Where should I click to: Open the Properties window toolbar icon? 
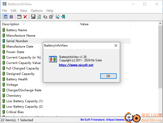pos(19,17)
